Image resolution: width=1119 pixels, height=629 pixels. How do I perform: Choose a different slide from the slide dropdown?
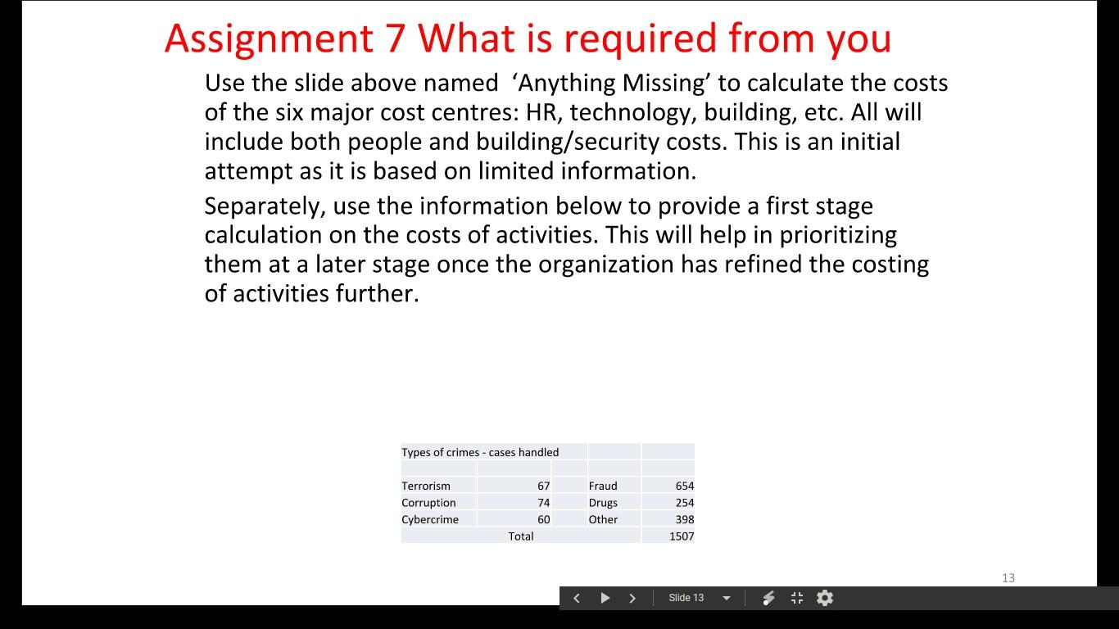[x=727, y=598]
